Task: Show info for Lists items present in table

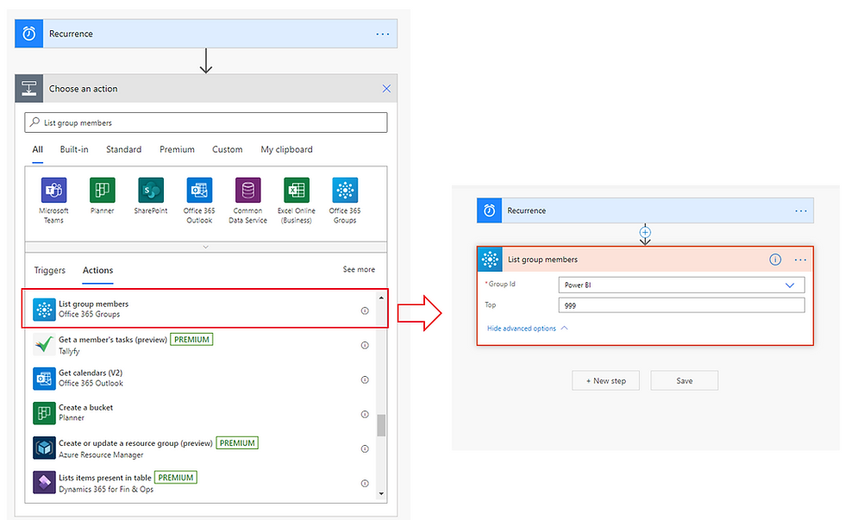Action: [365, 484]
